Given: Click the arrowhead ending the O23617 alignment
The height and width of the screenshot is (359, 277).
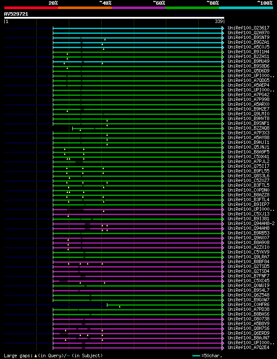Looking at the screenshot, I should (x=223, y=28).
